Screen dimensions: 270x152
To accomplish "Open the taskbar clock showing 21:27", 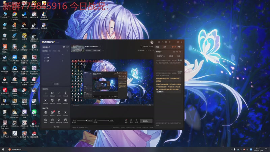I will tap(258, 149).
